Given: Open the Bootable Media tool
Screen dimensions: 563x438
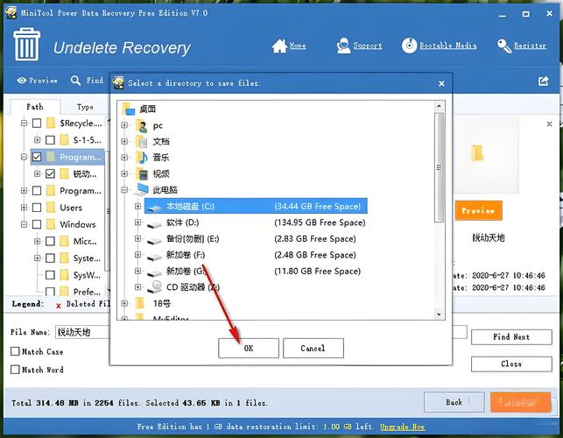Looking at the screenshot, I should click(410, 46).
